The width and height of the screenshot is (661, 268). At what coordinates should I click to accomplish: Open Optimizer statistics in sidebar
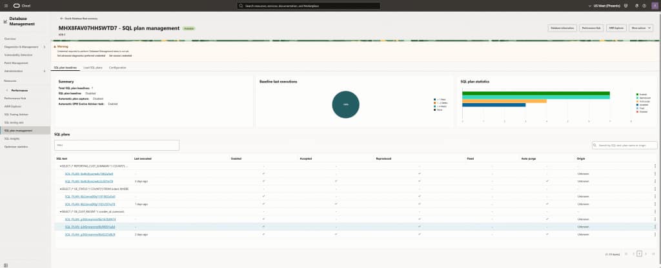[x=15, y=147]
